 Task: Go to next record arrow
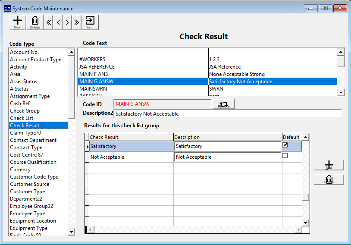[x=67, y=22]
